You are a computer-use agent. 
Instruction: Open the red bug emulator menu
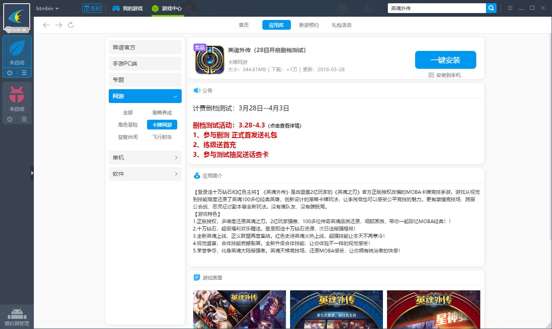click(24, 119)
